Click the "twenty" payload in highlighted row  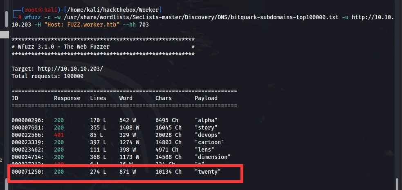click(x=208, y=172)
